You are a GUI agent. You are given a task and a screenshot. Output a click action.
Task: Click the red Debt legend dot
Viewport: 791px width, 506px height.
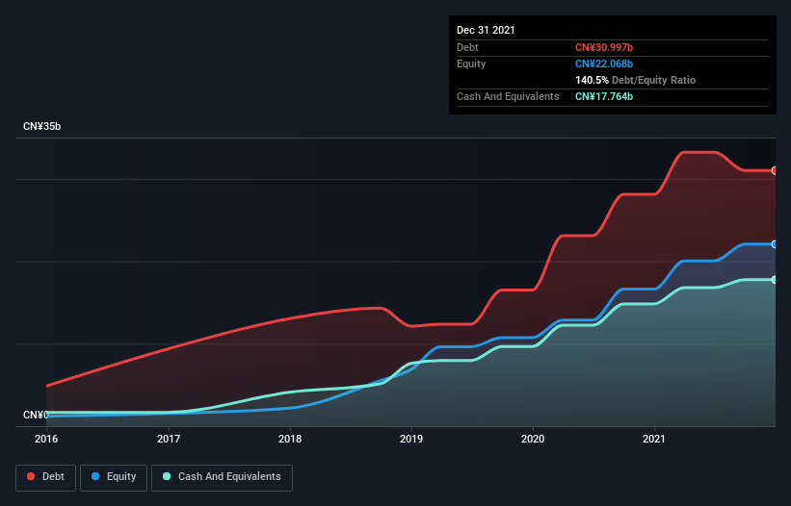(x=31, y=476)
